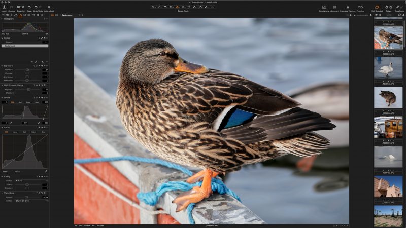Click the Levels highlight output 255 field

(46, 102)
